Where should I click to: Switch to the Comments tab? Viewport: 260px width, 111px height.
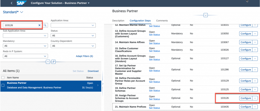coord(162,21)
